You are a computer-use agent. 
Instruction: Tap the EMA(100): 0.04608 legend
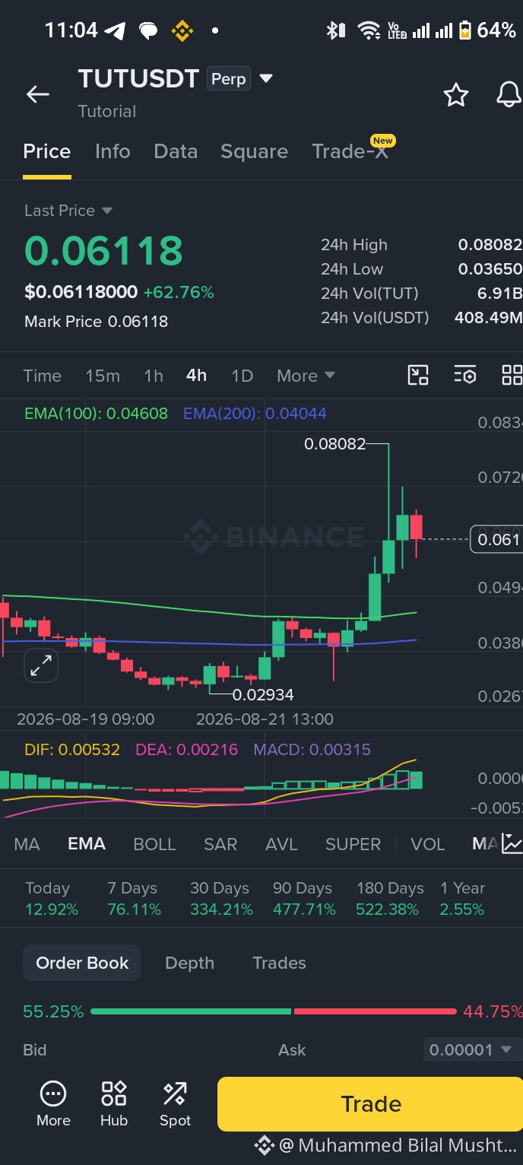point(96,414)
